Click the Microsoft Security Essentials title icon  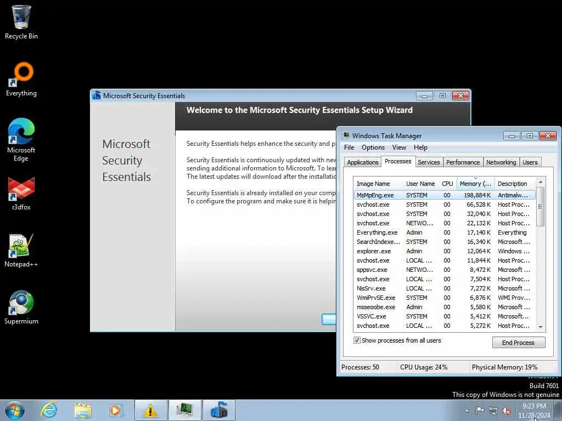point(97,95)
